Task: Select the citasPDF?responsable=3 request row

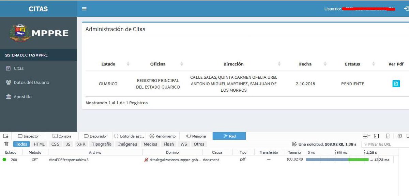Action: coord(199,160)
